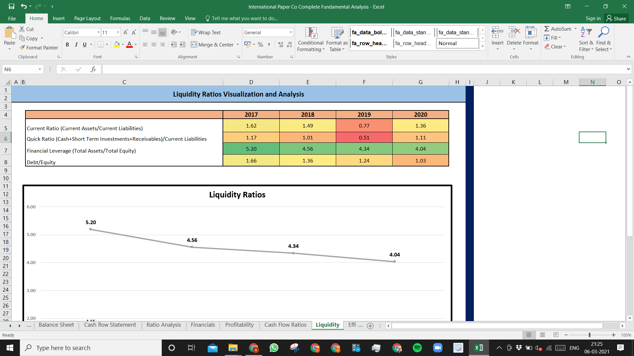Click the Insert cells icon
Image resolution: width=634 pixels, height=356 pixels.
coord(497,33)
